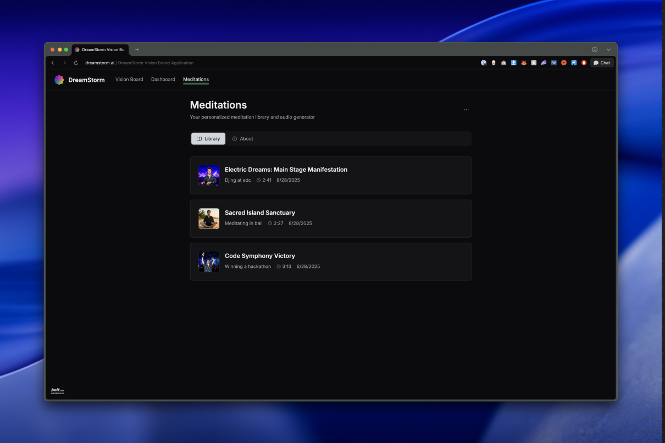Screen dimensions: 665x443
Task: Open the Phantom ghost wallet extension
Action: [x=544, y=63]
